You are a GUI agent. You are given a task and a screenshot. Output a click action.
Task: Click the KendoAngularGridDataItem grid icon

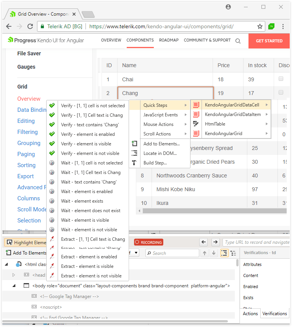196,114
